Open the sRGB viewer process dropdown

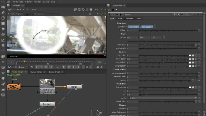pyautogui.click(x=36, y=9)
